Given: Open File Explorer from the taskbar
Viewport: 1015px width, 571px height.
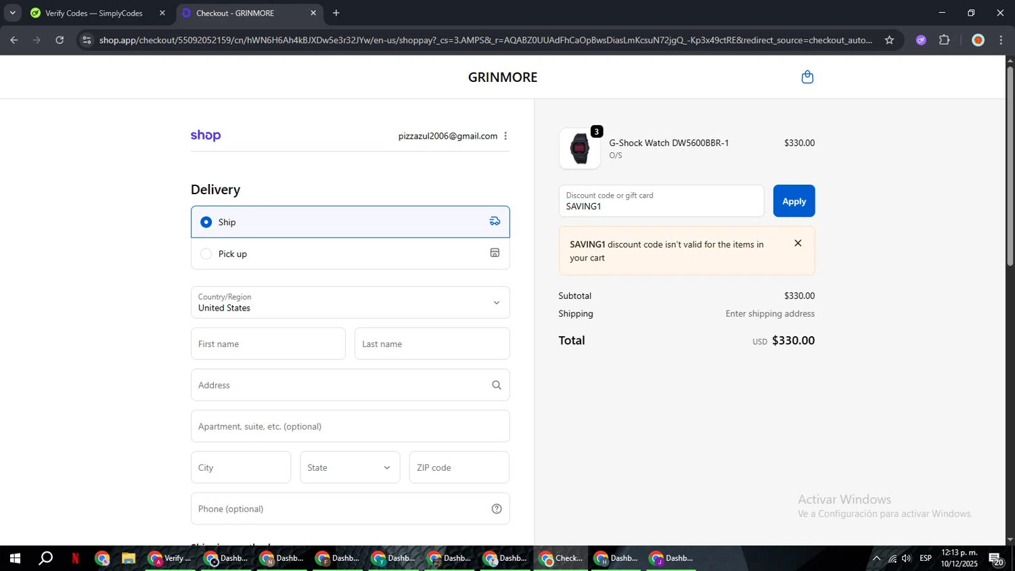Looking at the screenshot, I should pos(128,558).
